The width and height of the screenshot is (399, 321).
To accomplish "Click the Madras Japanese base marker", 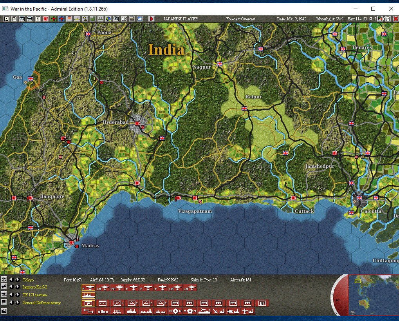I will point(72,242).
